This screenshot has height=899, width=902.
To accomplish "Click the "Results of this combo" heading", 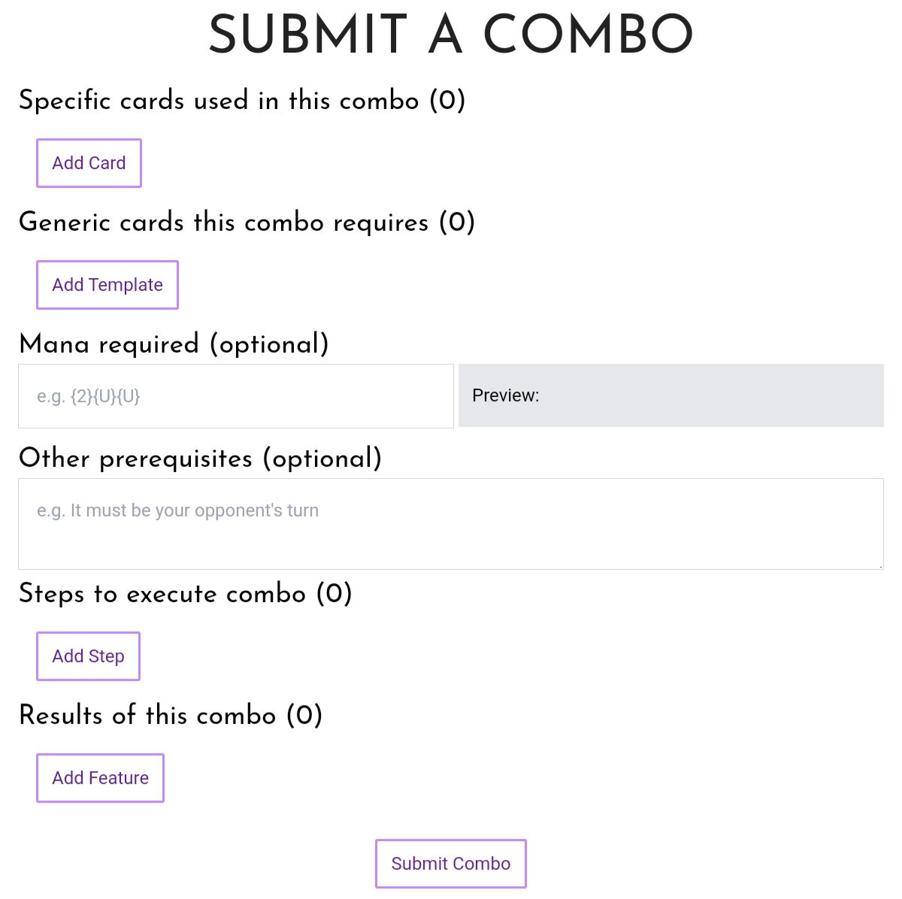I will [147, 716].
